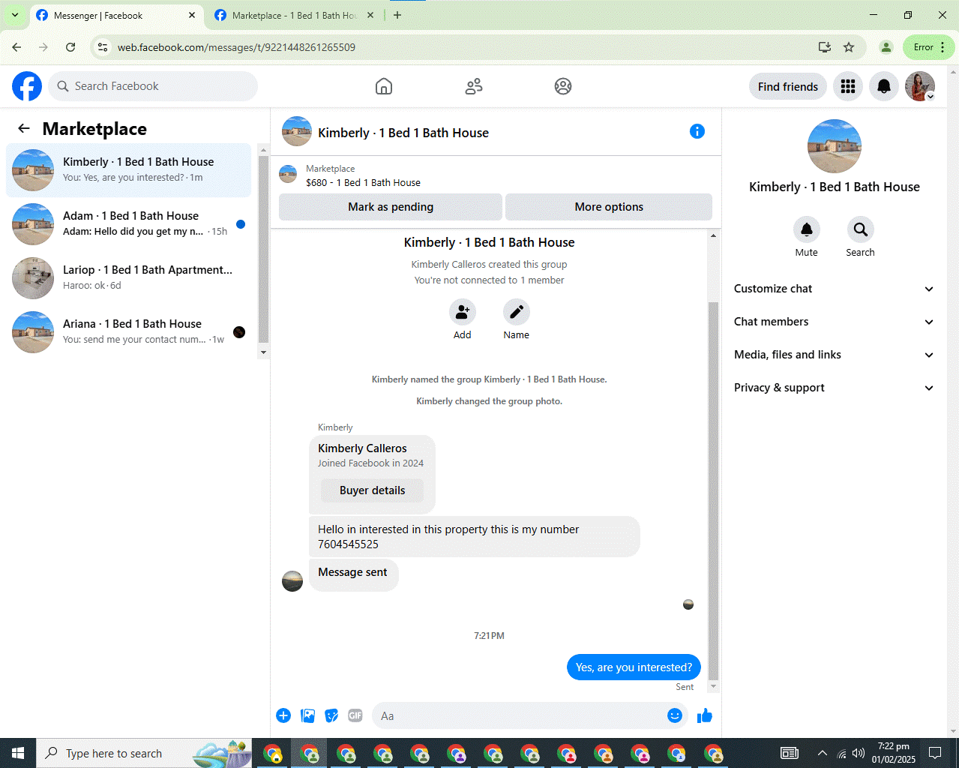Expand the Chat members section

pyautogui.click(x=835, y=322)
